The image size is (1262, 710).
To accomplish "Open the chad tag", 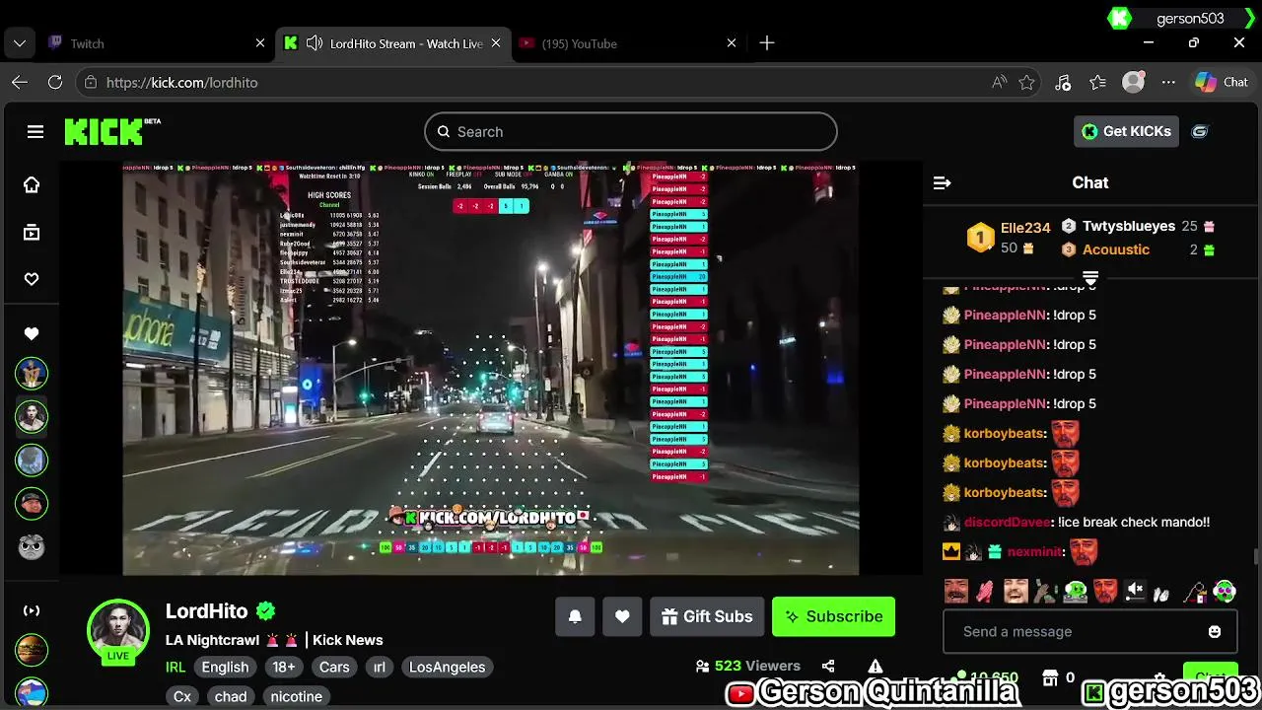I will tap(231, 696).
